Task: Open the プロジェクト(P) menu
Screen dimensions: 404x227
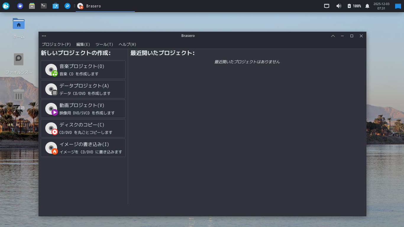Action: click(56, 44)
